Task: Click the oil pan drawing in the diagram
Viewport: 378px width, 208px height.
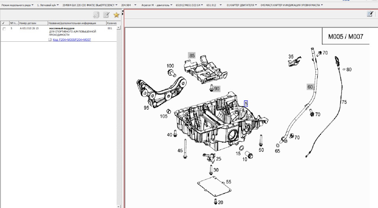Action: [x=220, y=122]
